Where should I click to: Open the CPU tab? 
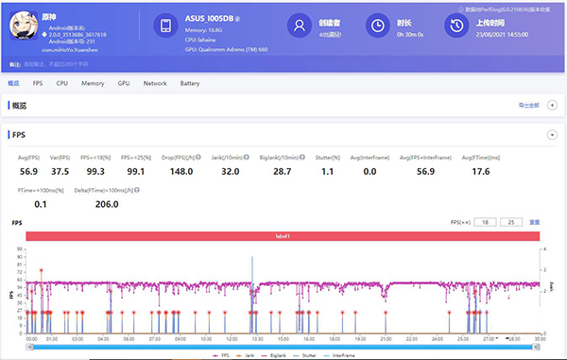point(61,83)
